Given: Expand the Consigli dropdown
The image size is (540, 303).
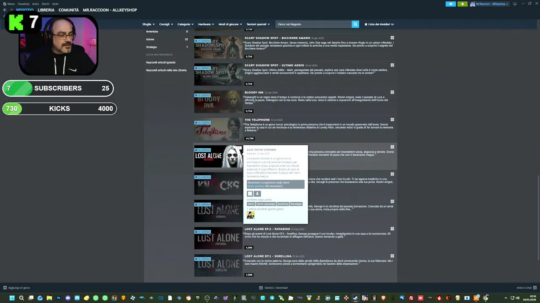Looking at the screenshot, I should click(166, 24).
